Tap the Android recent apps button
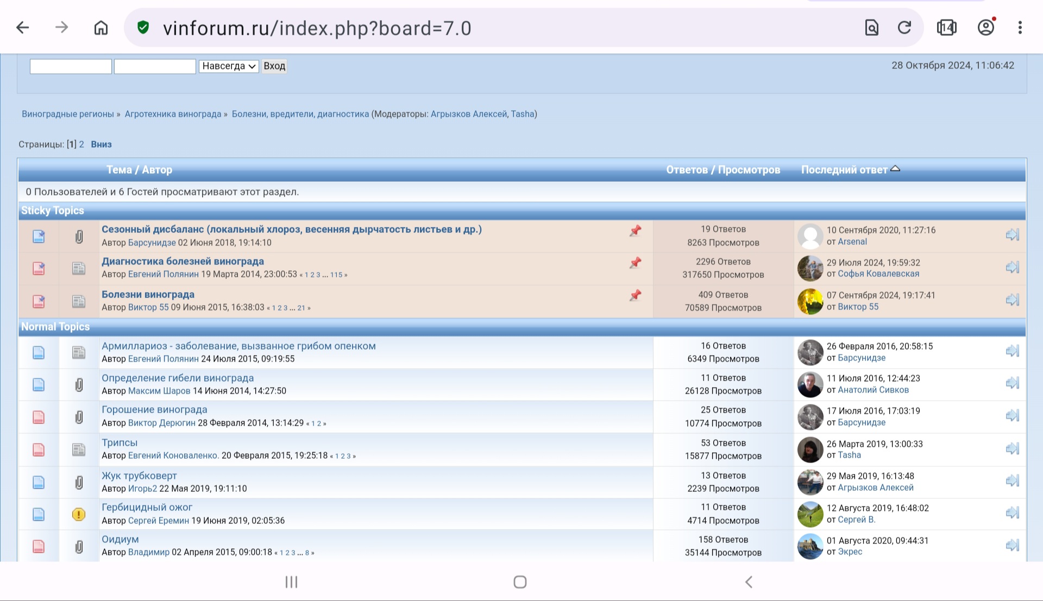 coord(292,582)
